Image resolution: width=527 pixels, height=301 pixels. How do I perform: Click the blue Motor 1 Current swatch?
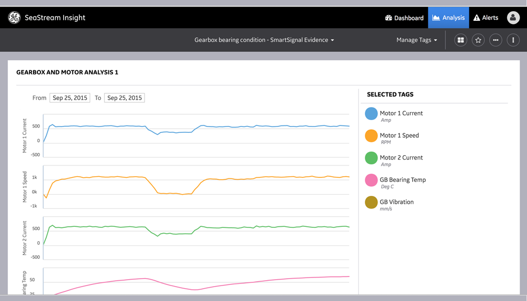(371, 114)
